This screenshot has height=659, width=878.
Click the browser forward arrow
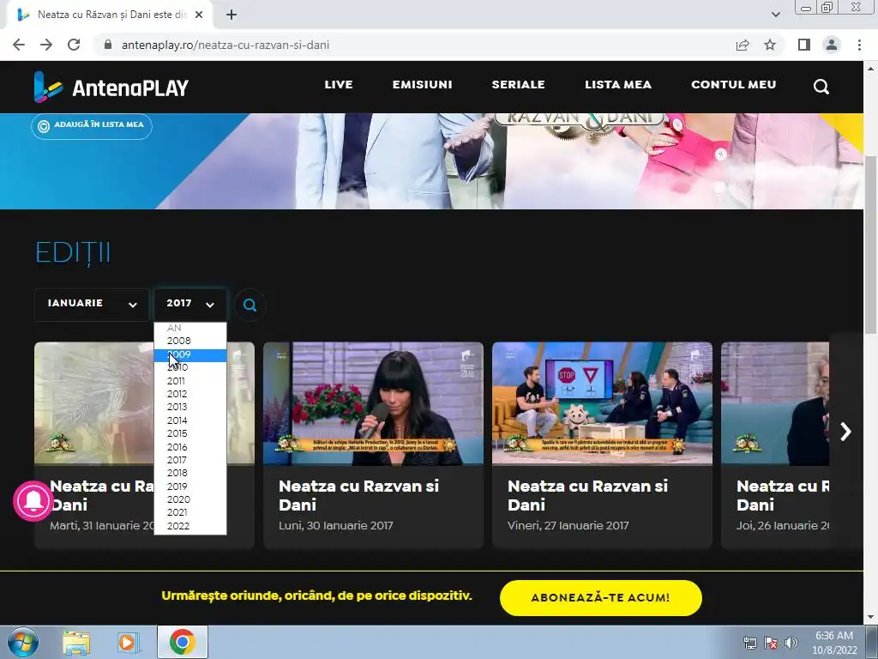pyautogui.click(x=46, y=45)
